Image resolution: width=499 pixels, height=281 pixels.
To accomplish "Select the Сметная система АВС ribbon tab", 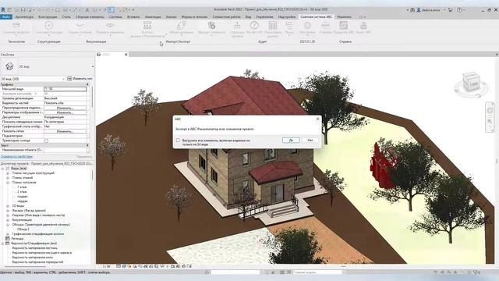I will (317, 17).
